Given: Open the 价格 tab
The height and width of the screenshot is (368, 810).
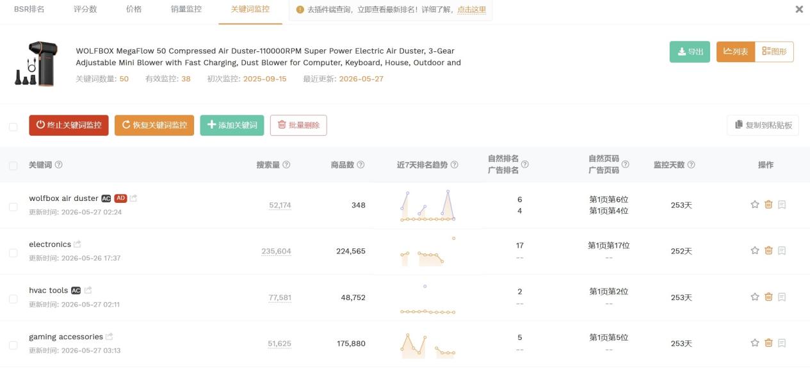Looking at the screenshot, I should pyautogui.click(x=134, y=10).
